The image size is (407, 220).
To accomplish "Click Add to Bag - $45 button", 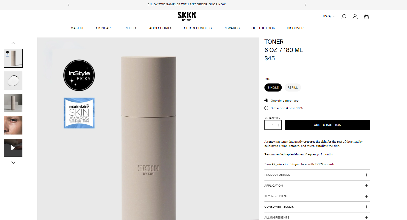I will point(327,125).
